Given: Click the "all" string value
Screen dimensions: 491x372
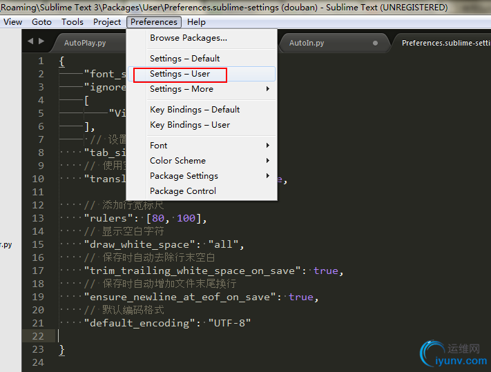Looking at the screenshot, I should [223, 244].
